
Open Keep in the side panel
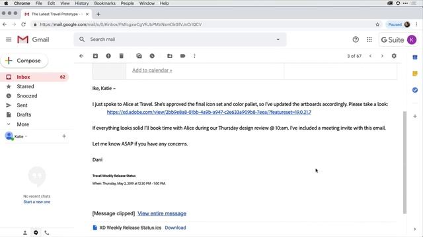click(x=415, y=73)
